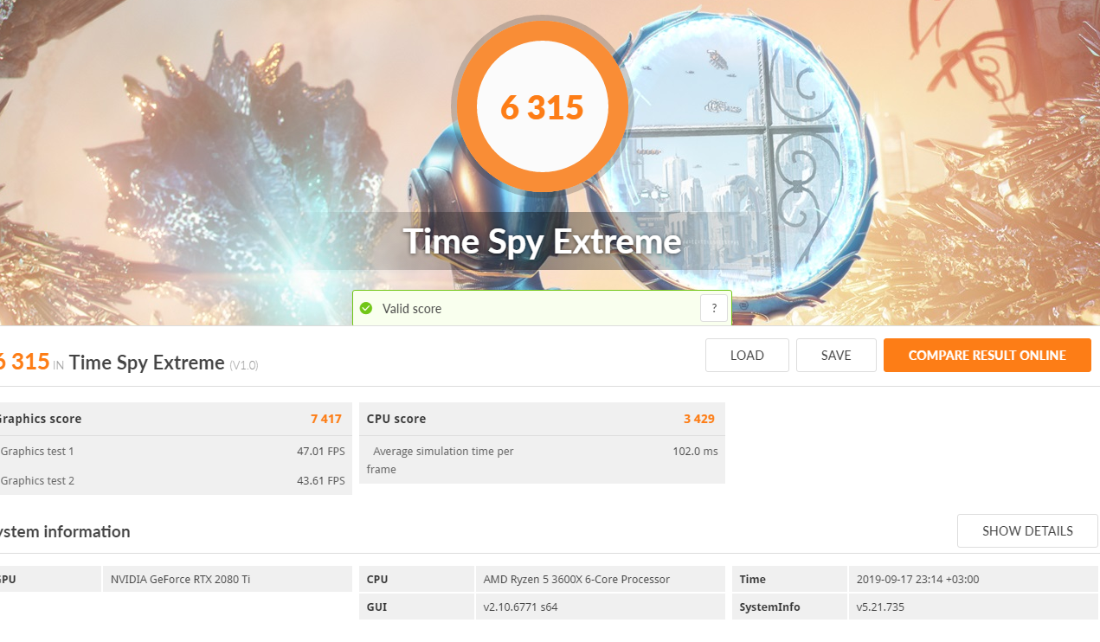This screenshot has width=1100, height=642.
Task: Select the NVIDIA GeForce RTX 2080 Ti cell
Action: point(227,579)
